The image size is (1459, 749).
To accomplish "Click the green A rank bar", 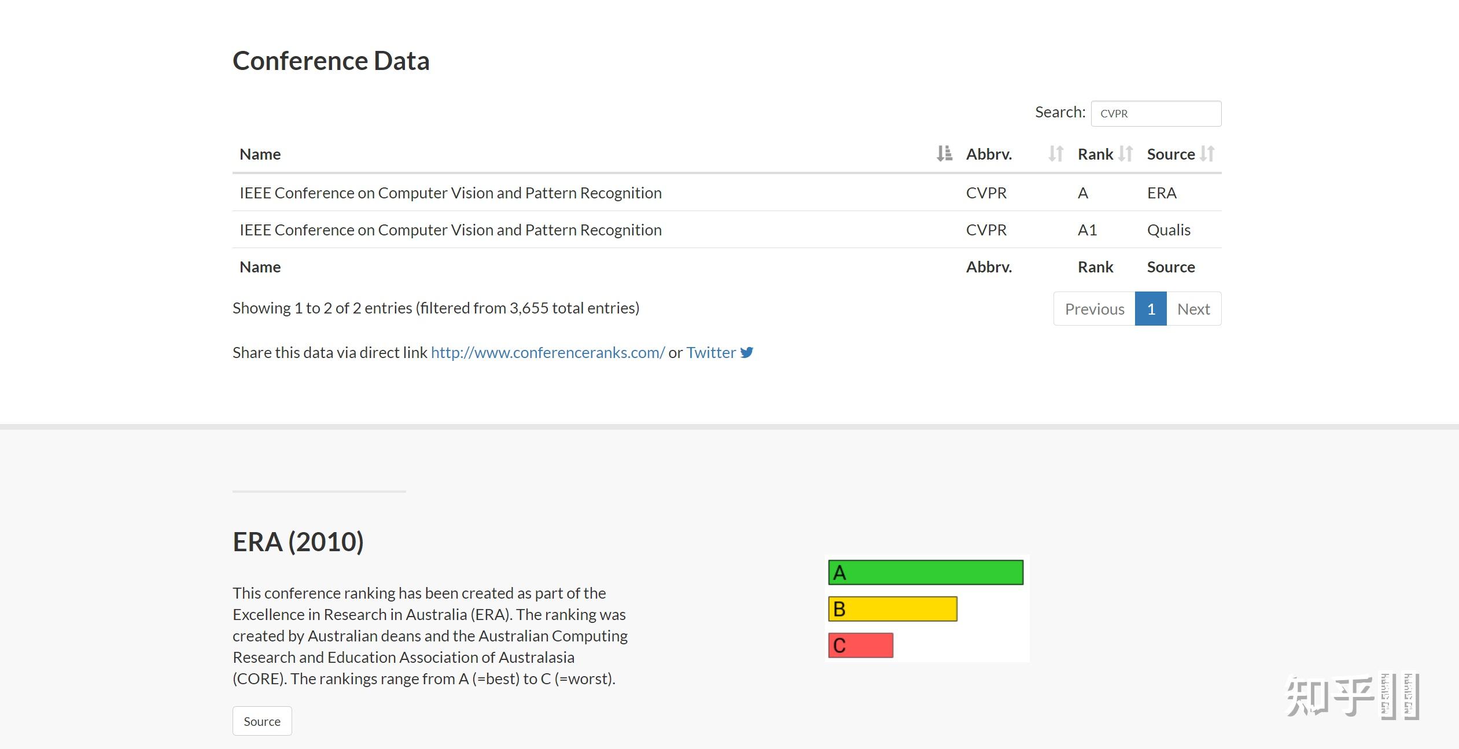I will [926, 573].
